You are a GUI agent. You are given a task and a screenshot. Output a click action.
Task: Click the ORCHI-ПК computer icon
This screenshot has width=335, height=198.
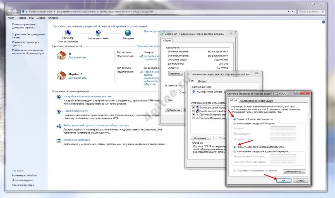pos(68,33)
